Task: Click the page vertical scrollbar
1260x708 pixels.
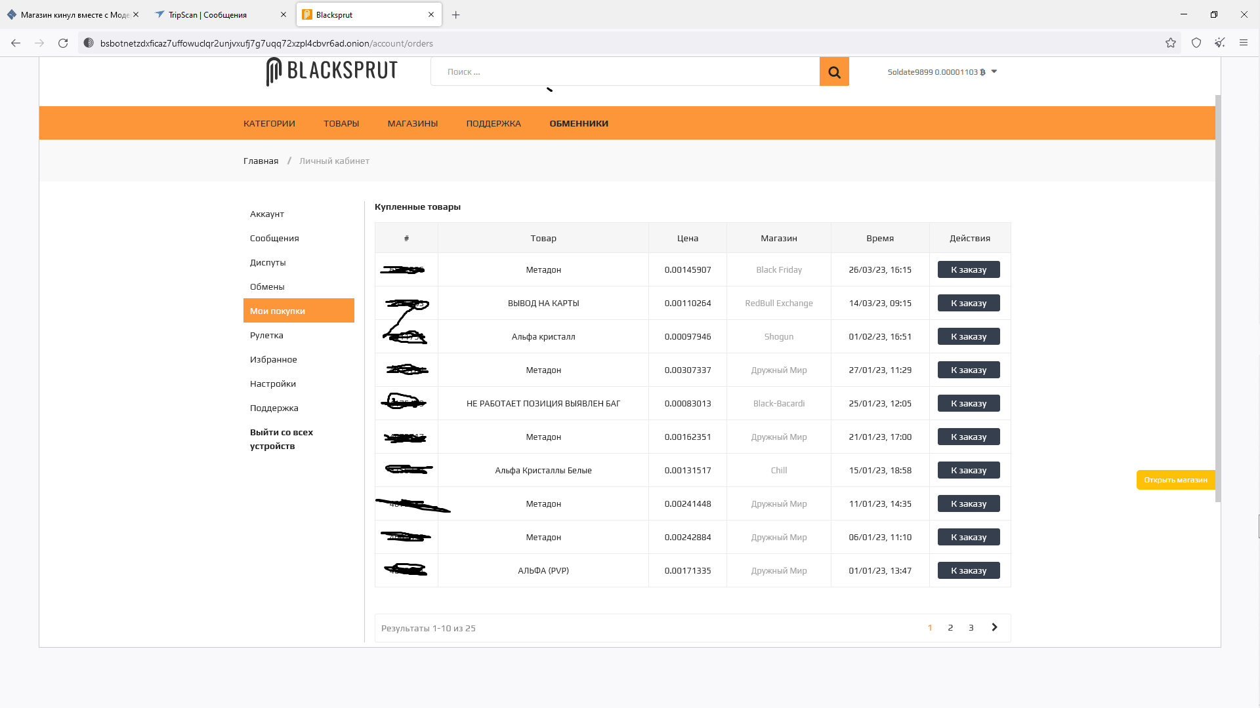Action: (x=1218, y=298)
